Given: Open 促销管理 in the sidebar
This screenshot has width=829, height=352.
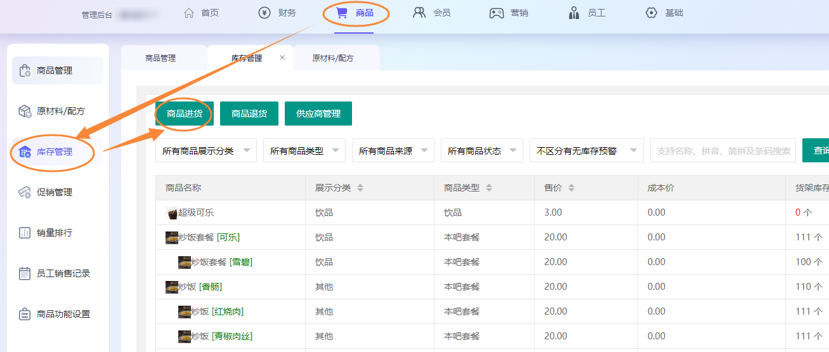Looking at the screenshot, I should click(x=55, y=192).
